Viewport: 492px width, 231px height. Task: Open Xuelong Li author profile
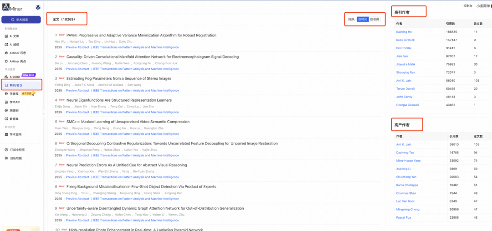[x=402, y=169]
